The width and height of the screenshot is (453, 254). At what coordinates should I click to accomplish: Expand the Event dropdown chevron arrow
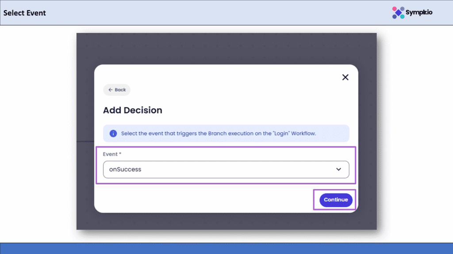click(x=339, y=169)
